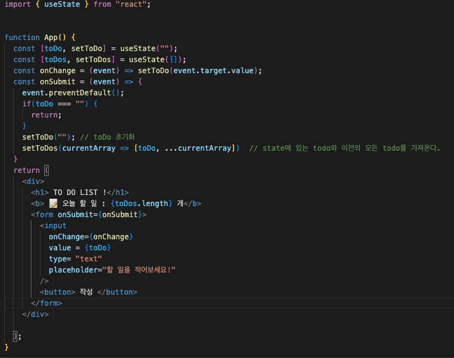Click the final closing brace of App function
454x358 pixels.
click(x=7, y=348)
